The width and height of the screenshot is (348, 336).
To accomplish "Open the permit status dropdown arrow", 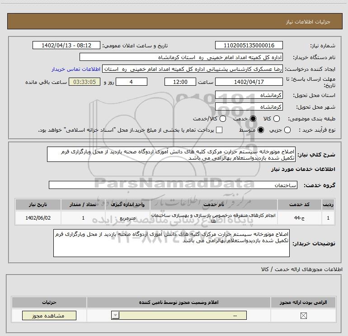I will [115, 315].
